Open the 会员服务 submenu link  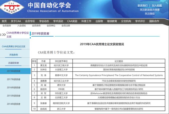tap(7, 26)
